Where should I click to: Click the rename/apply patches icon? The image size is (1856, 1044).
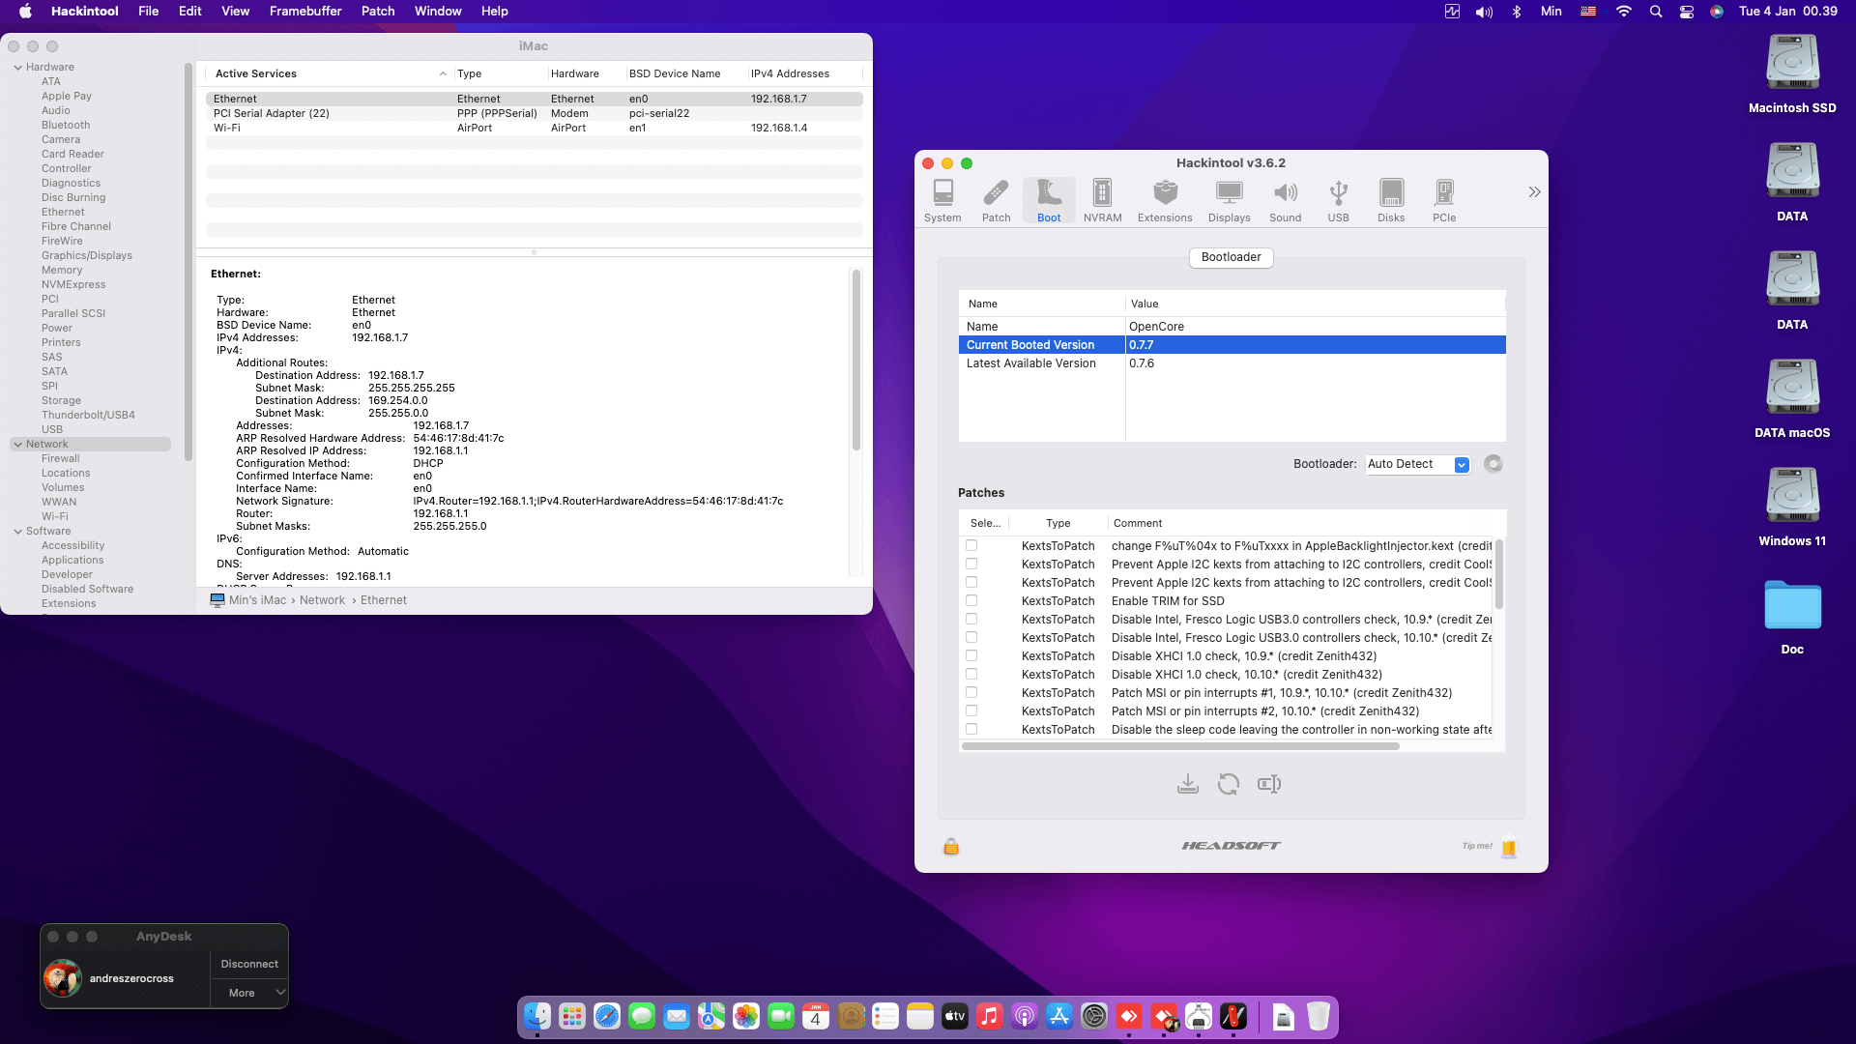coord(1269,784)
